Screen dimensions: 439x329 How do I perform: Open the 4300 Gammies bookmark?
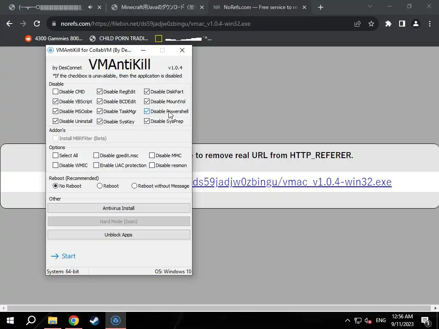click(x=54, y=39)
